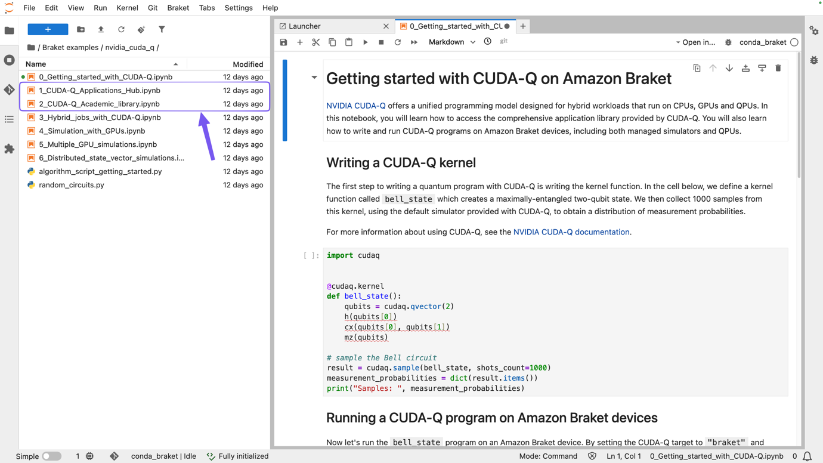This screenshot has width=823, height=463.
Task: Open the Git sidebar panel
Action: [x=9, y=89]
